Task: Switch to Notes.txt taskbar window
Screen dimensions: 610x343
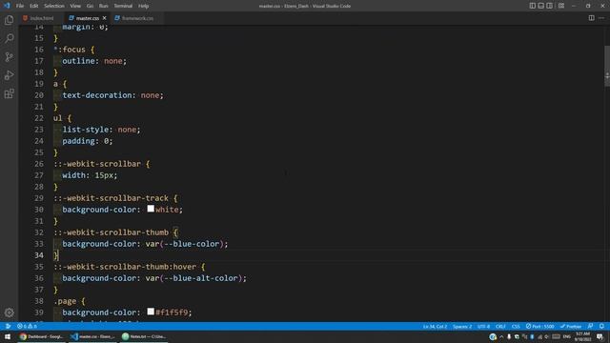Action: [144, 336]
